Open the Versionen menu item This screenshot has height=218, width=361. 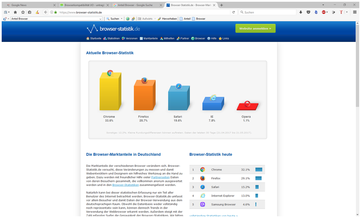pos(129,39)
